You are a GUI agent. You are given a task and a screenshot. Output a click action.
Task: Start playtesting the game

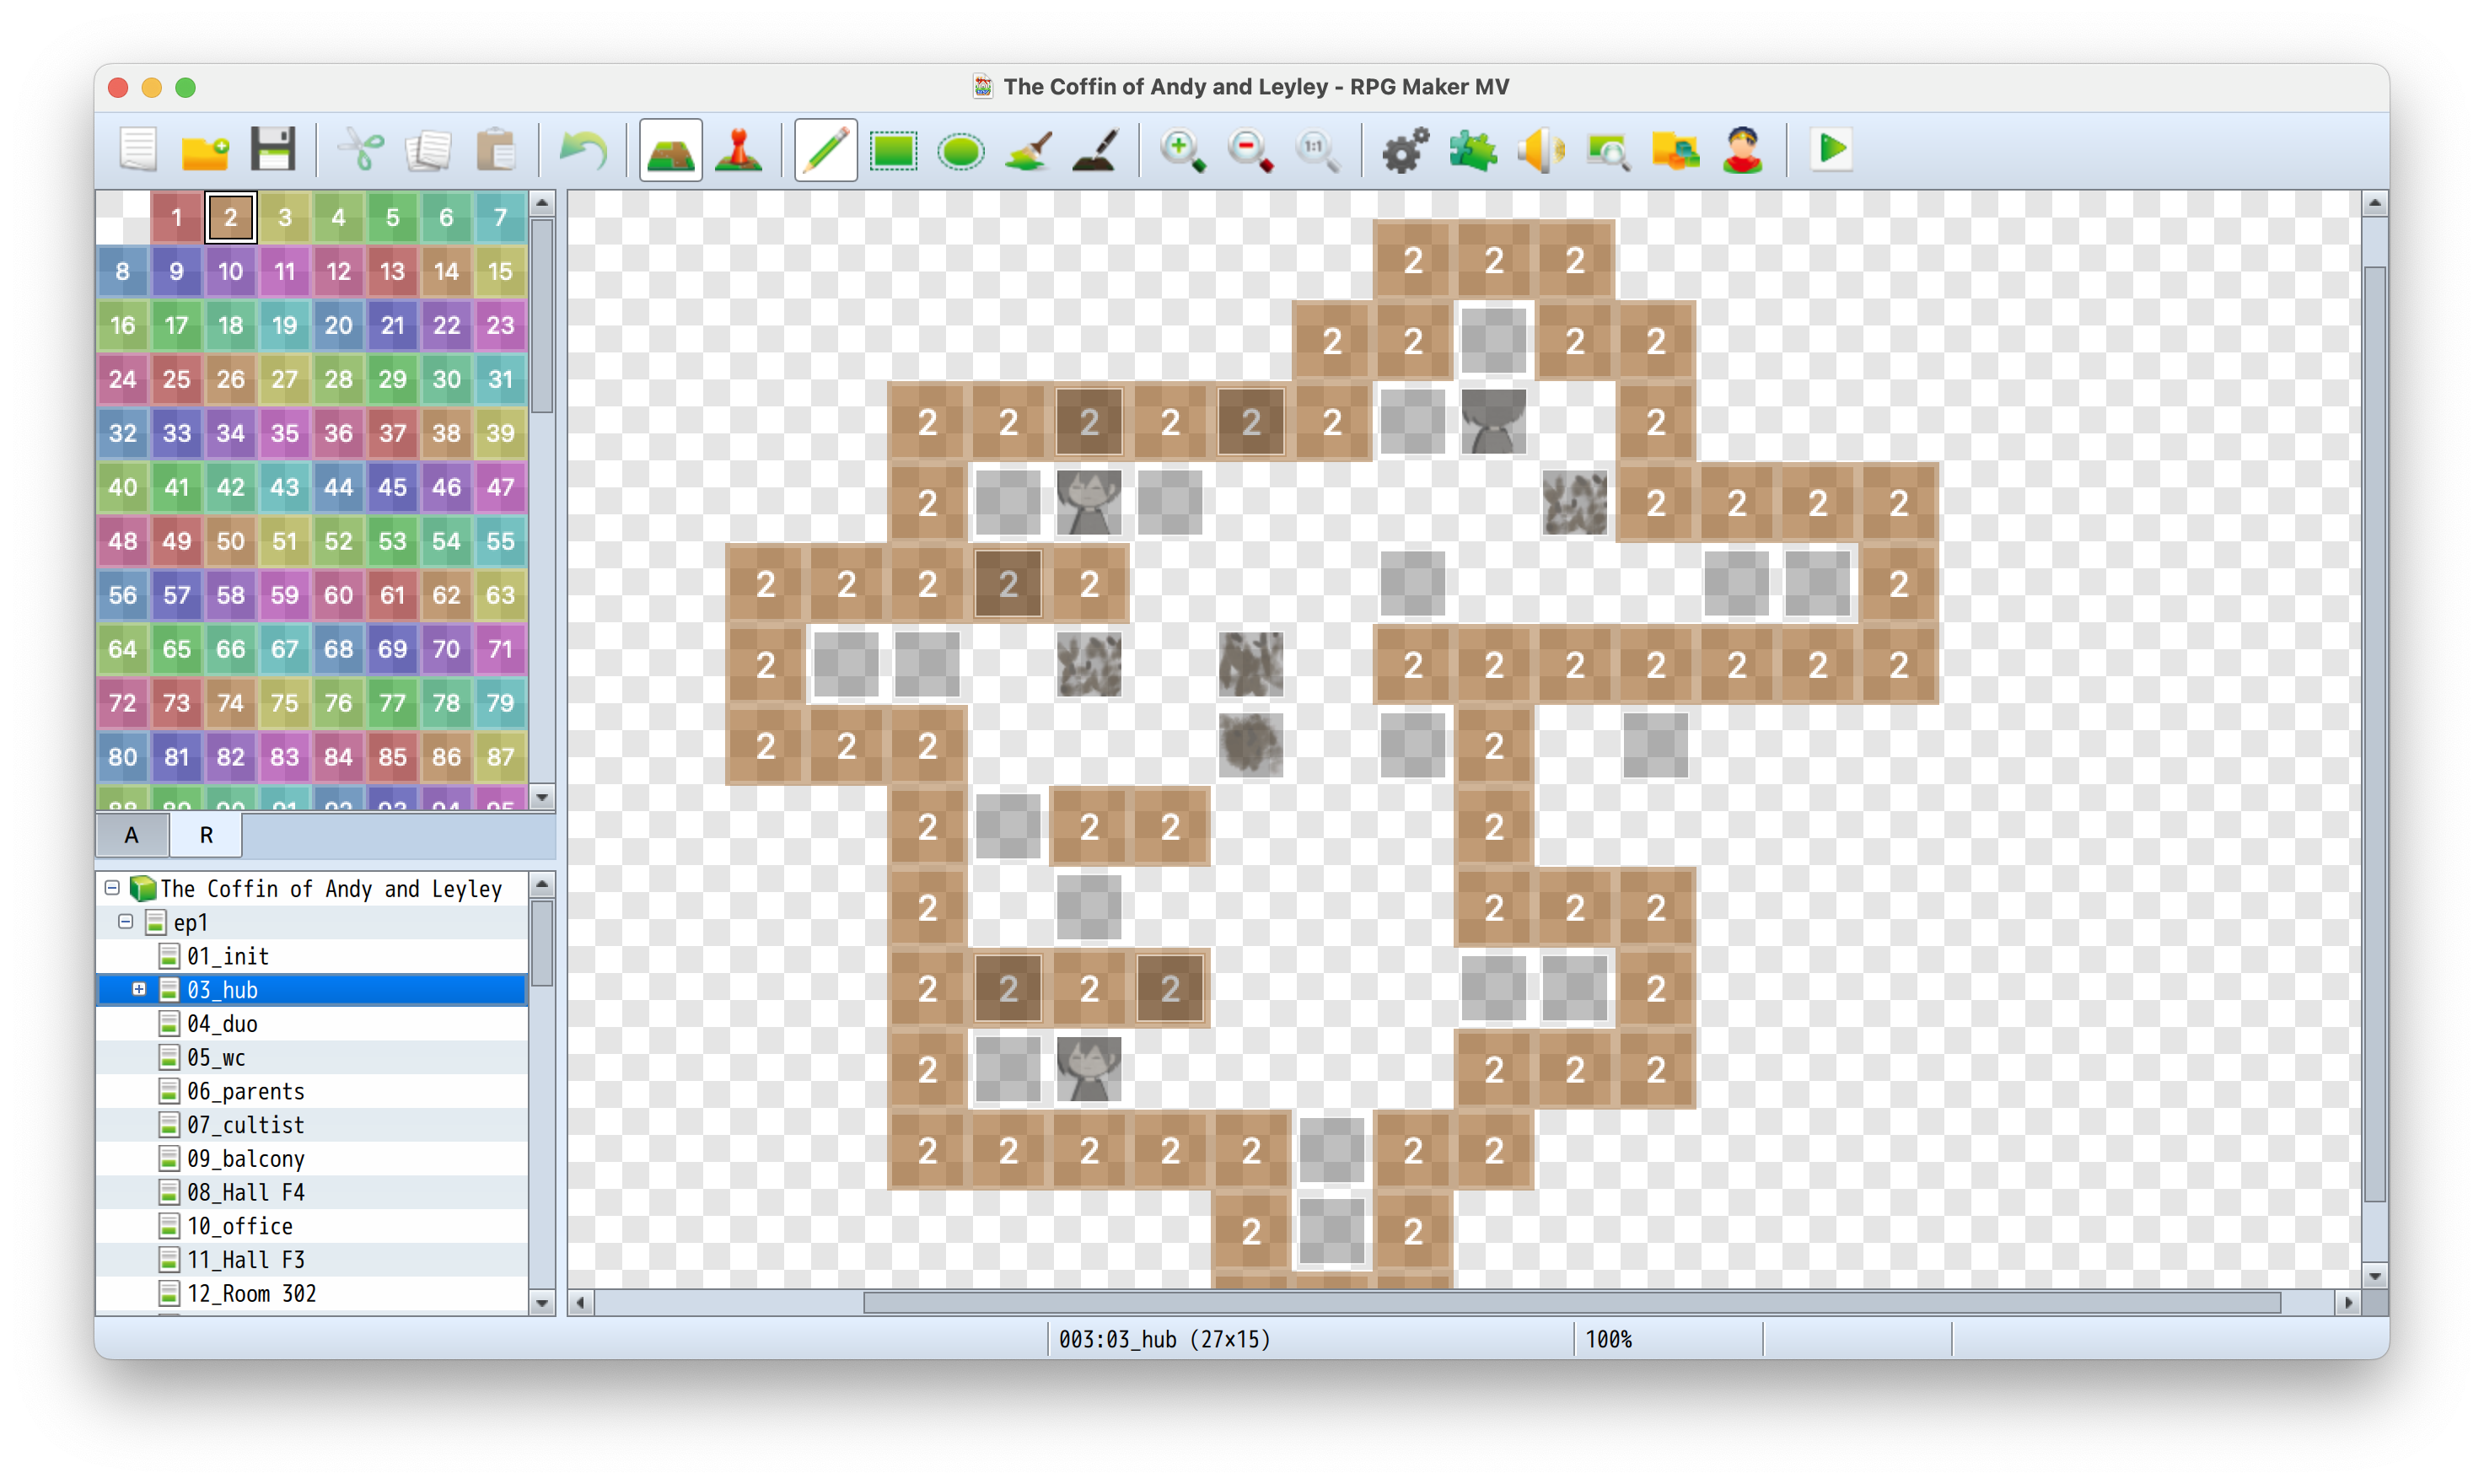coord(1831,150)
